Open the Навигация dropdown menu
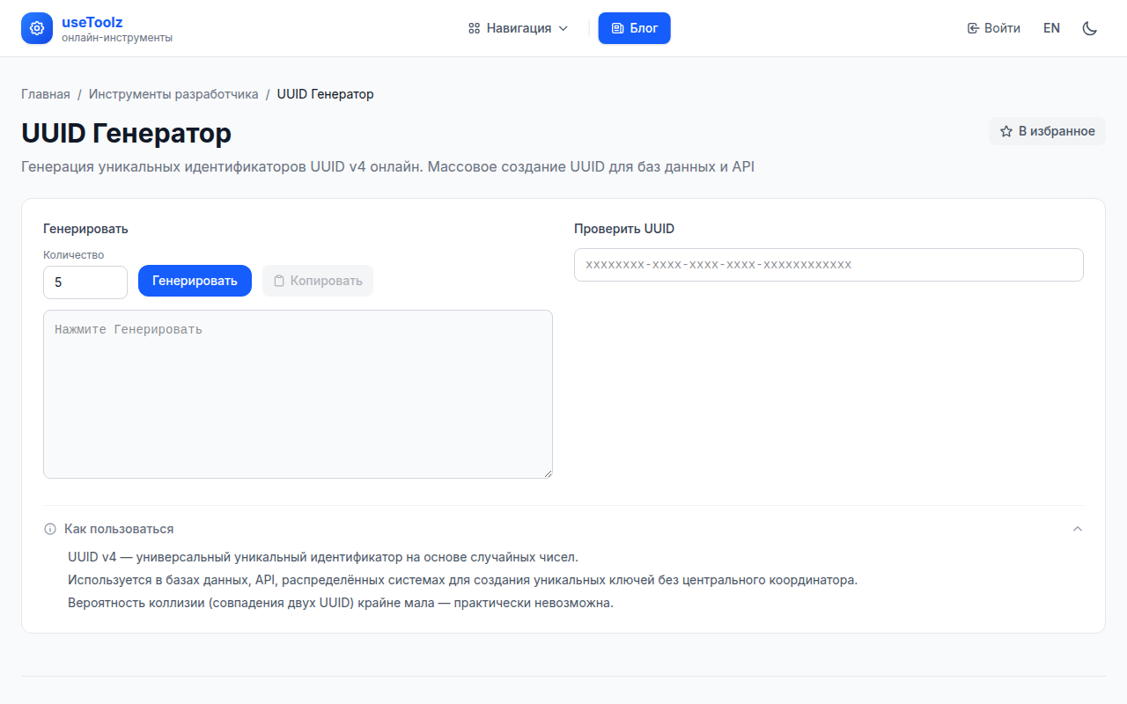This screenshot has width=1127, height=704. pos(519,28)
